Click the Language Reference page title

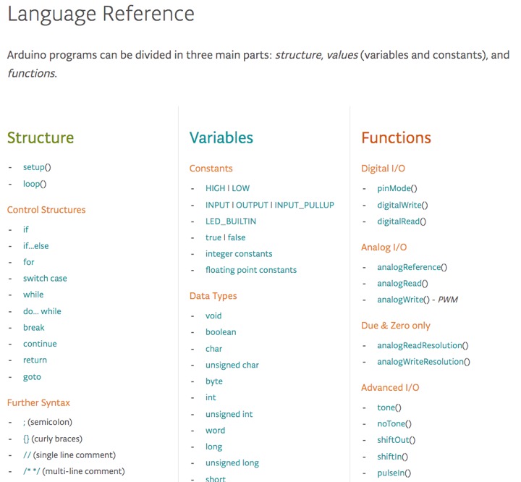click(x=101, y=14)
